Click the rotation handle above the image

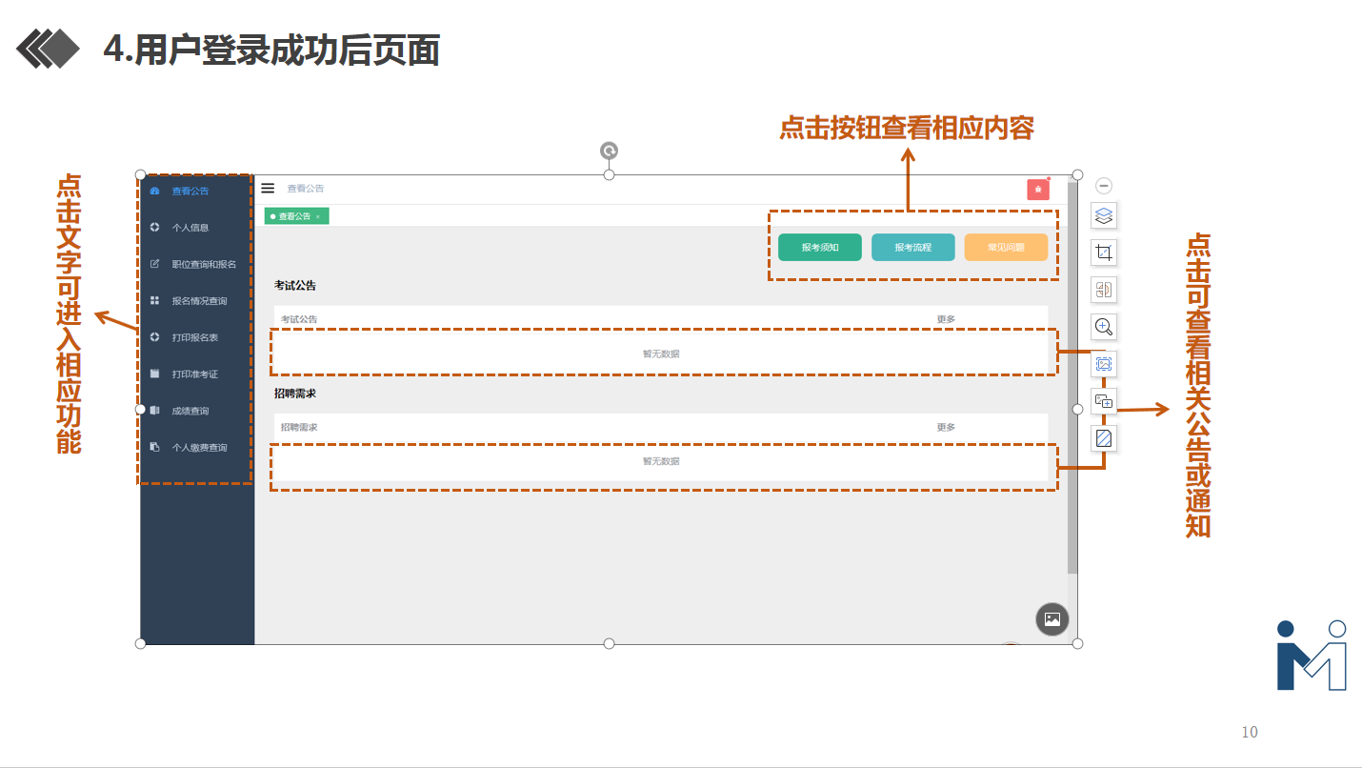coord(609,151)
